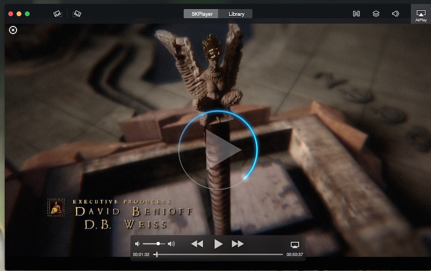Set volume to max with loud speaker icon
Image resolution: width=431 pixels, height=271 pixels.
171,243
